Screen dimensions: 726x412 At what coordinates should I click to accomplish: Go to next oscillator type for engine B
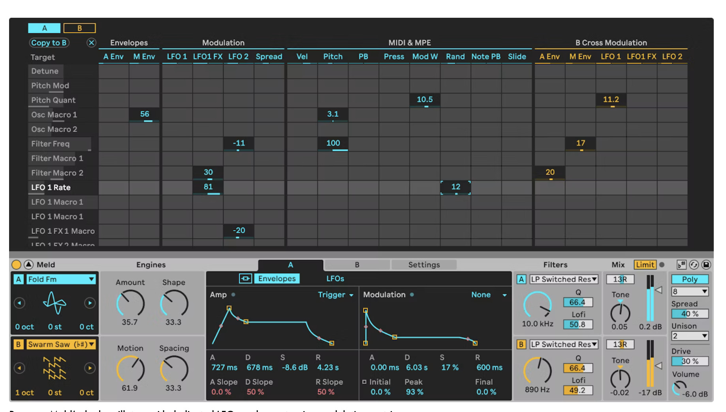(x=90, y=368)
